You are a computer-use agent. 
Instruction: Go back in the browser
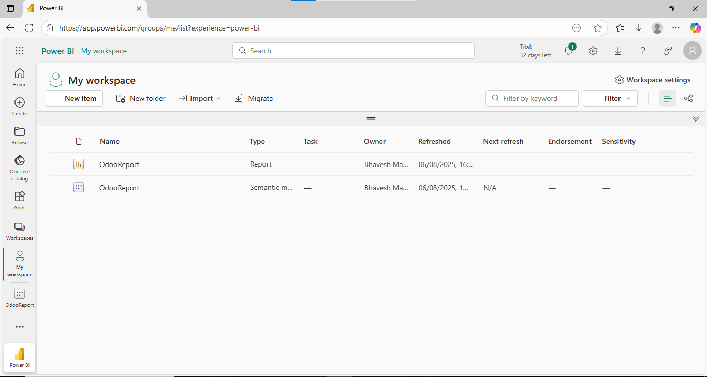pos(10,28)
